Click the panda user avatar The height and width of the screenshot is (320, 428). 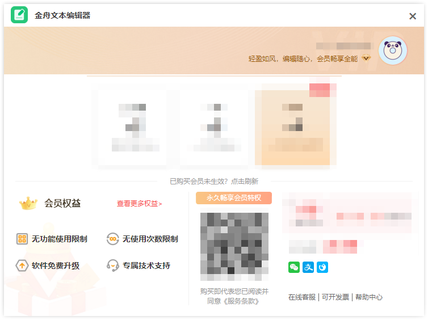tap(393, 50)
